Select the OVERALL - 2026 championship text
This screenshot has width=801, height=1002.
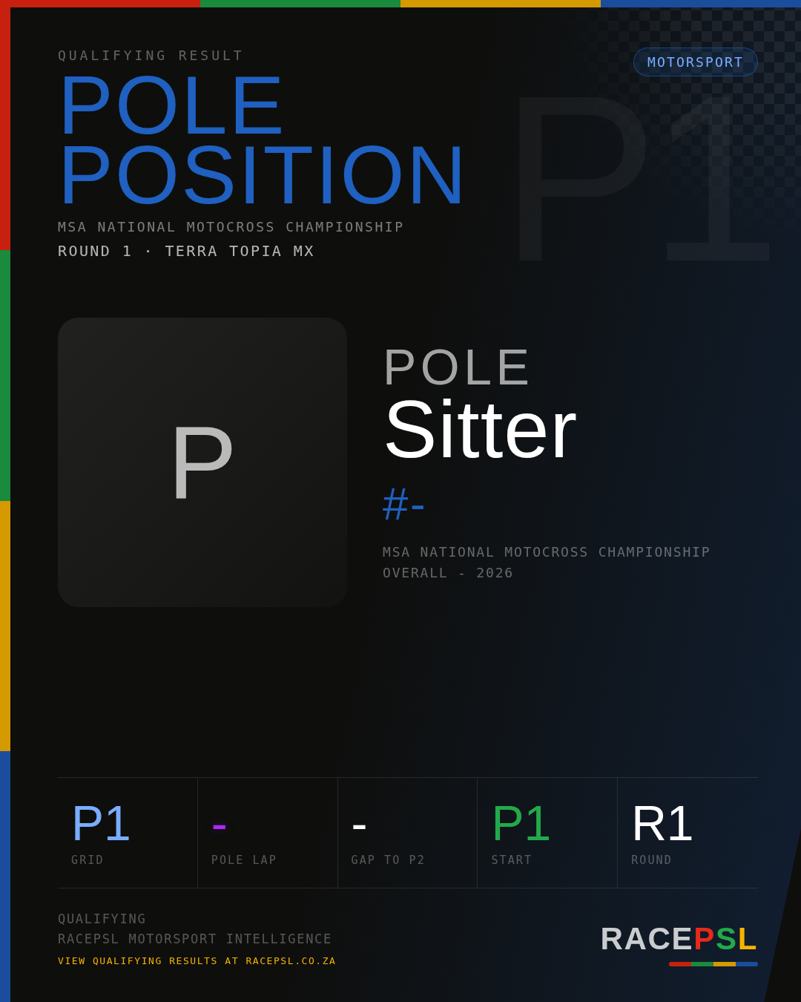pyautogui.click(x=448, y=573)
